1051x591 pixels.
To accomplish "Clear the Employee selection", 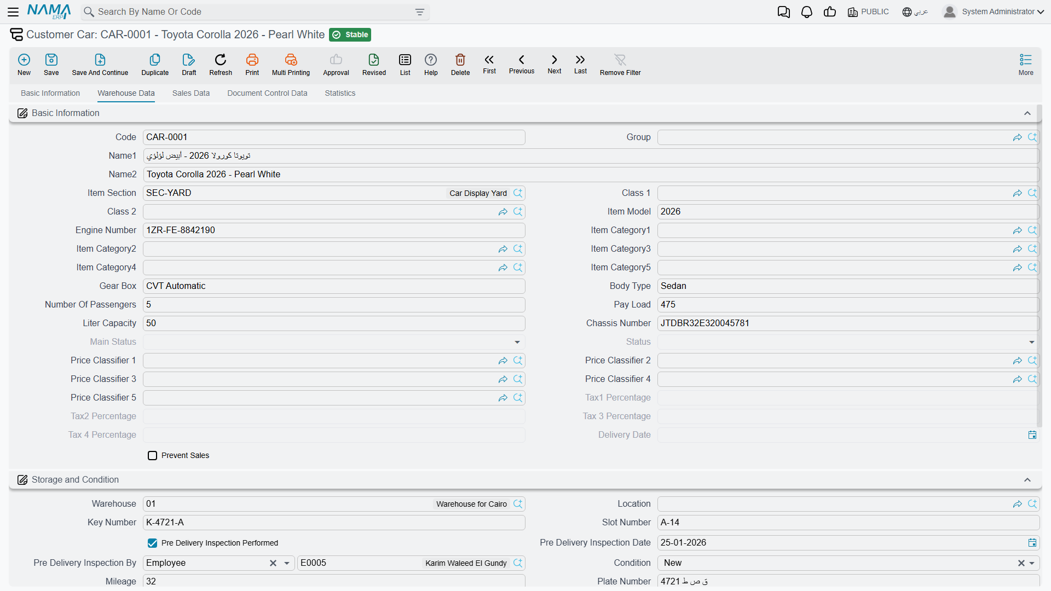I will [x=273, y=563].
